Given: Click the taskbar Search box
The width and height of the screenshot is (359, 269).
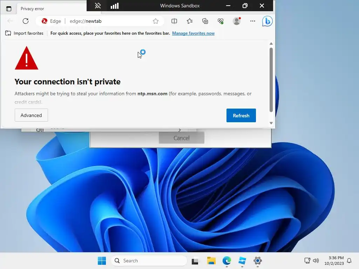Looking at the screenshot, I should pos(149,261).
